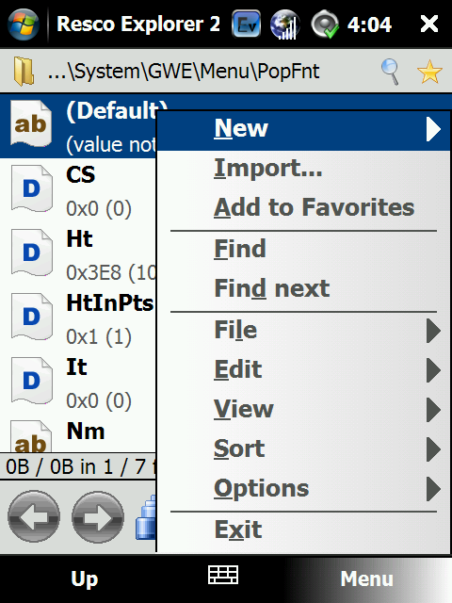Open the Sort submenu
Screen dimensions: 452x603
coord(303,448)
